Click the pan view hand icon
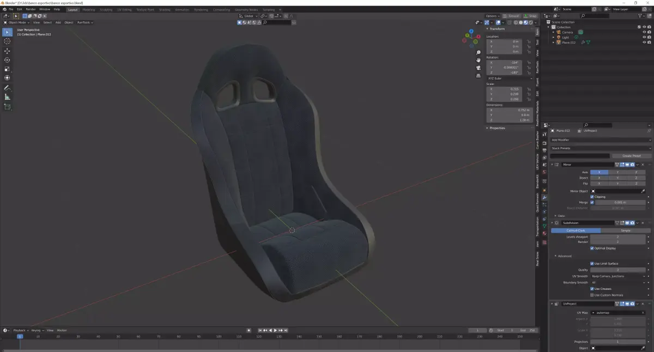The height and width of the screenshot is (352, 654). tap(479, 60)
